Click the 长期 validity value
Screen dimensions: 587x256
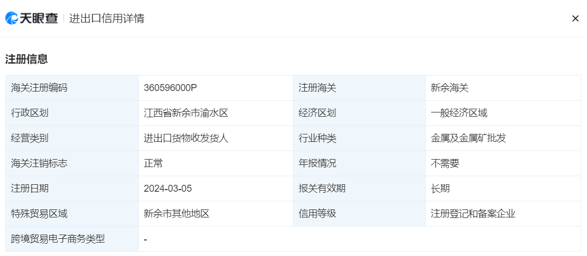pos(440,189)
